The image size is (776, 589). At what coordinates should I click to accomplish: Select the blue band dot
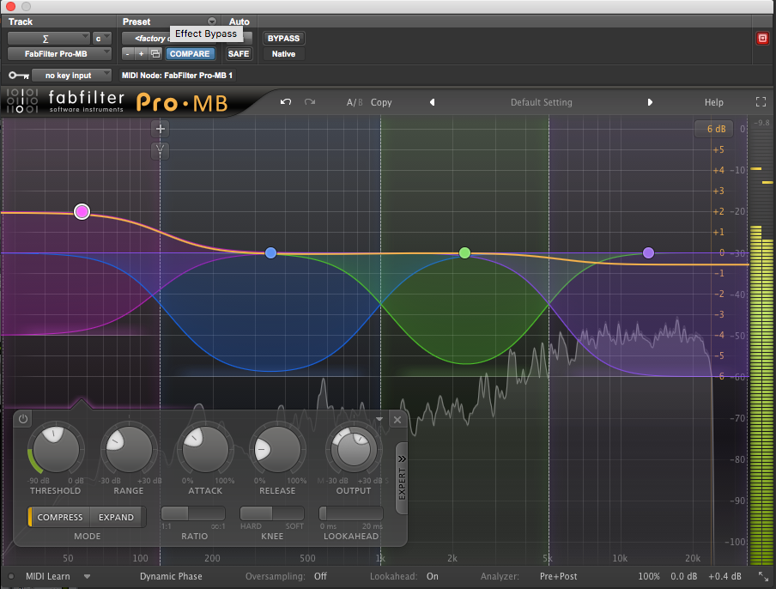[270, 253]
